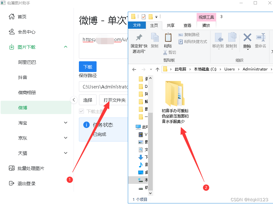
Task: Click the 选择 path button
Action: pos(87,100)
